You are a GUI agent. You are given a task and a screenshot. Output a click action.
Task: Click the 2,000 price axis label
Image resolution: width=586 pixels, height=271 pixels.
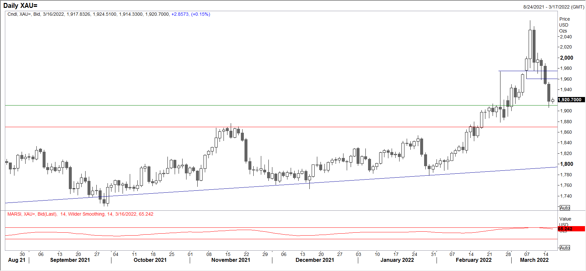(x=567, y=58)
